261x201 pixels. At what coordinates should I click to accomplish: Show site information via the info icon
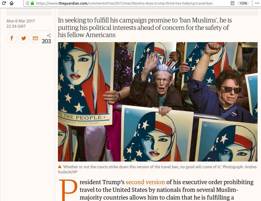pos(28,3)
